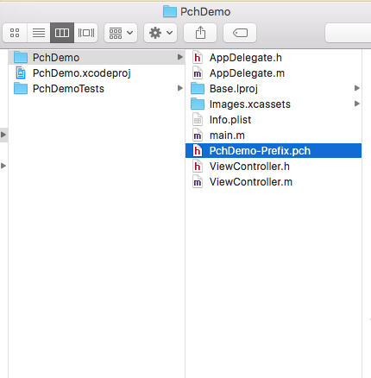Click the Base.lproj folder icon

pos(198,89)
